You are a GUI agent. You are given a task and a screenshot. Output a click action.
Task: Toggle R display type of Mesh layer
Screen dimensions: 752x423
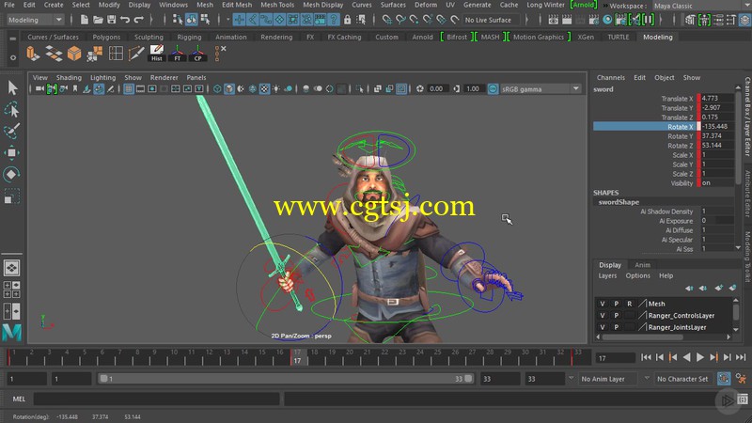[630, 304]
